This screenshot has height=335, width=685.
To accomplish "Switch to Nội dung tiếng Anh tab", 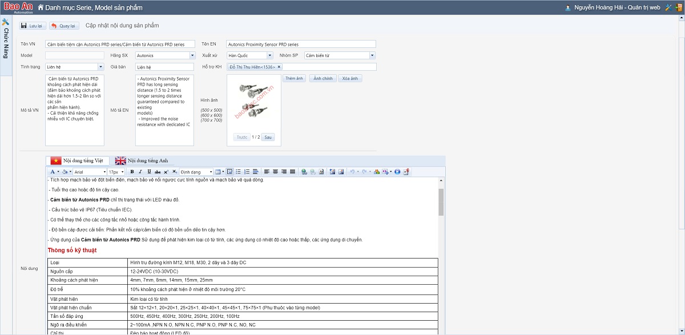I will pyautogui.click(x=142, y=161).
